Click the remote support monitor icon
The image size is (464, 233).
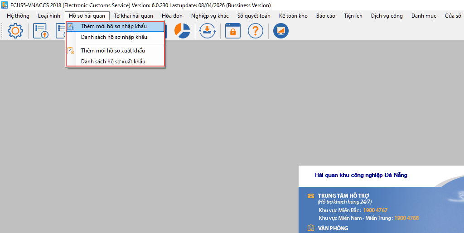coord(281,31)
